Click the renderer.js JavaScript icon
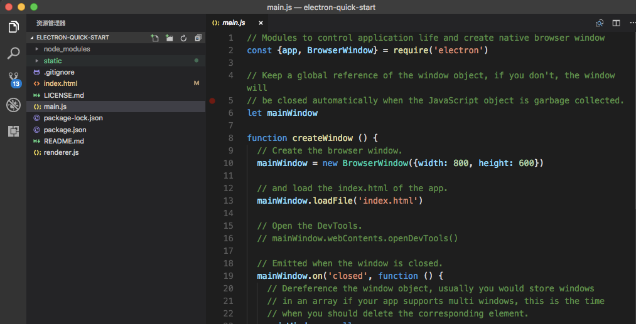 click(x=37, y=153)
